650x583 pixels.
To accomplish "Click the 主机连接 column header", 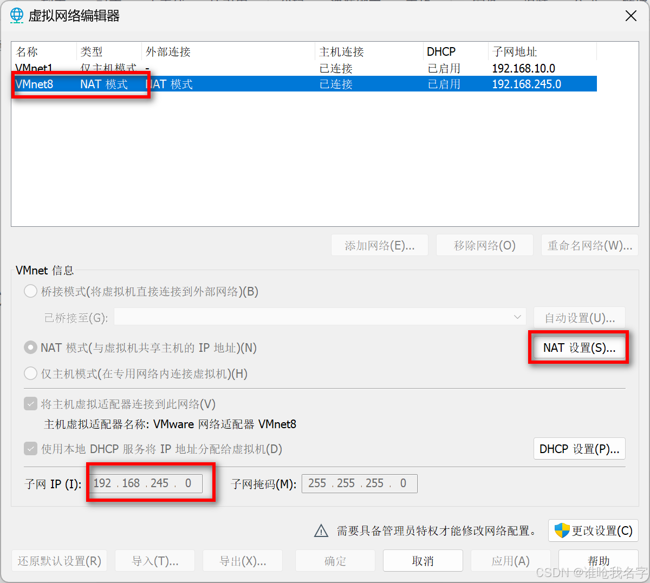I will 369,52.
